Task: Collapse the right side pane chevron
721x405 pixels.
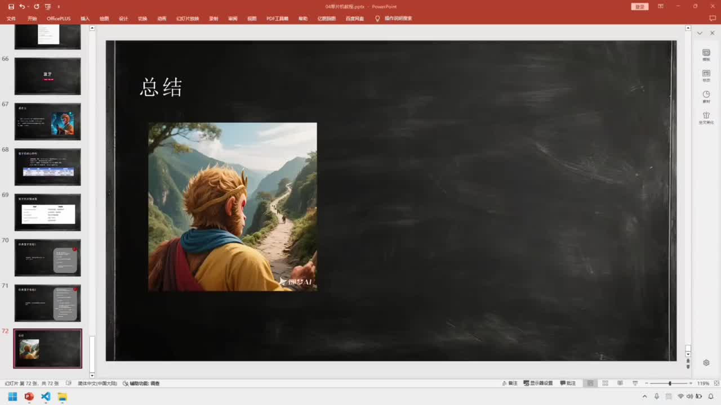Action: (x=700, y=33)
